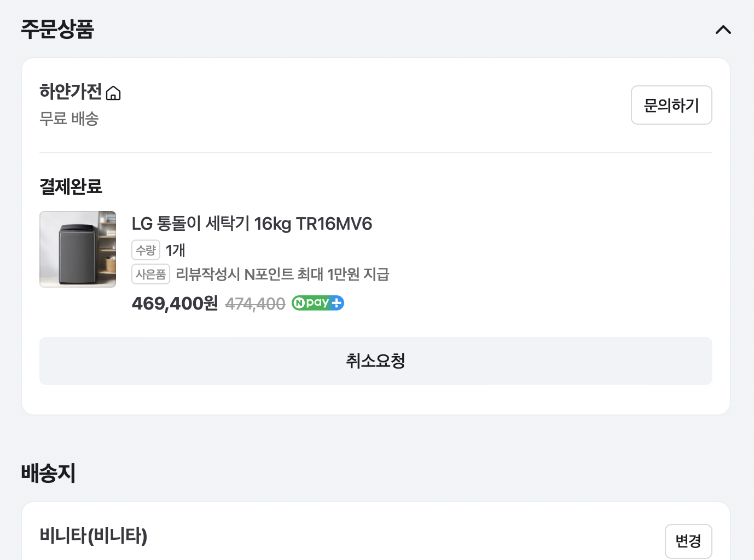Click the washing machine product thumbnail
The height and width of the screenshot is (560, 754).
(x=77, y=249)
